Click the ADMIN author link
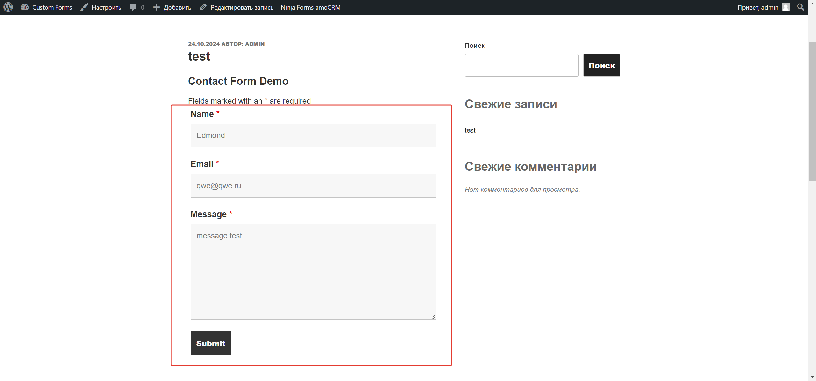 (x=255, y=44)
